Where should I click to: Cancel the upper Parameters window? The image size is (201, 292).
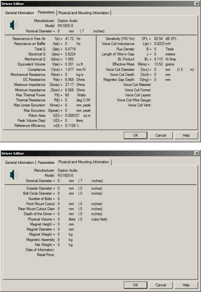(161, 136)
